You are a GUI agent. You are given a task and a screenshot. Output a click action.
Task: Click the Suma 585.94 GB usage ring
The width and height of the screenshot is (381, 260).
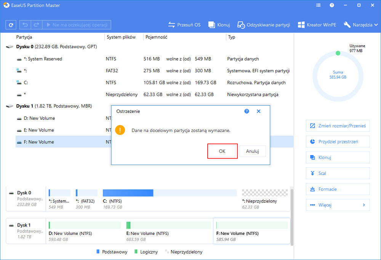[338, 76]
